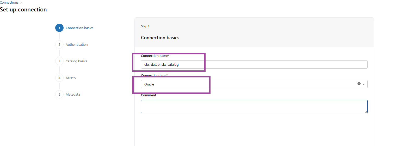Click the Connection basics panel heading
The height and width of the screenshot is (146, 395).
click(x=160, y=38)
